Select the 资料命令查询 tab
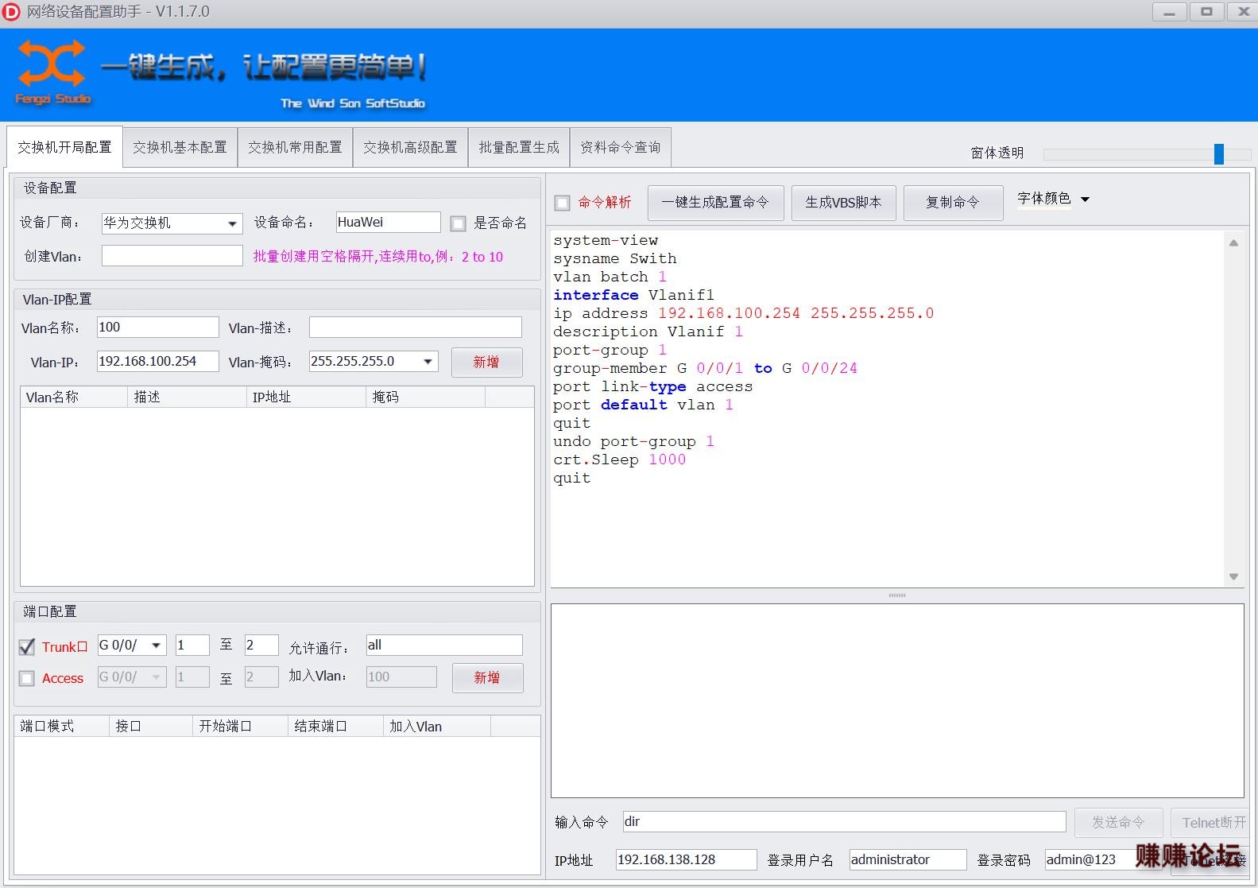The image size is (1258, 888). [x=620, y=147]
